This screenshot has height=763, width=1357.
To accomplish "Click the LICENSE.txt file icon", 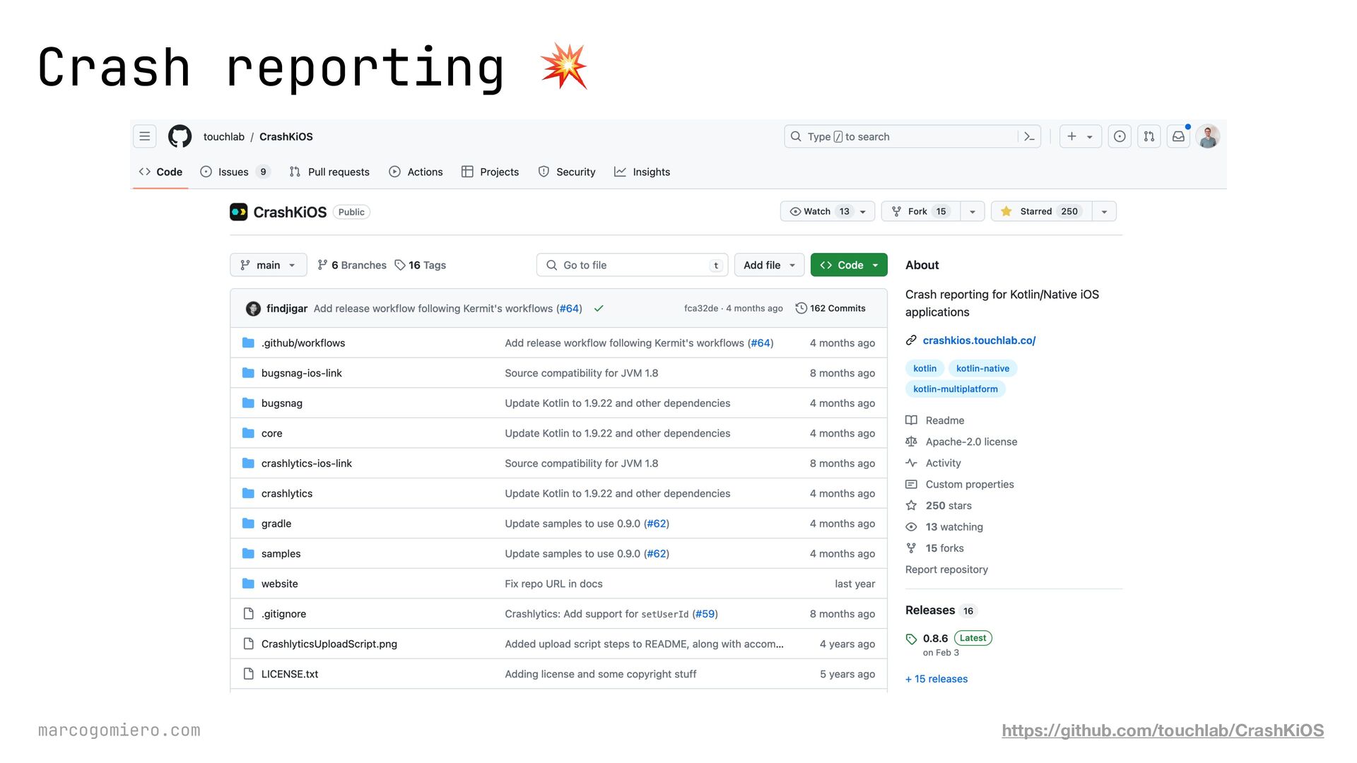I will 248,674.
